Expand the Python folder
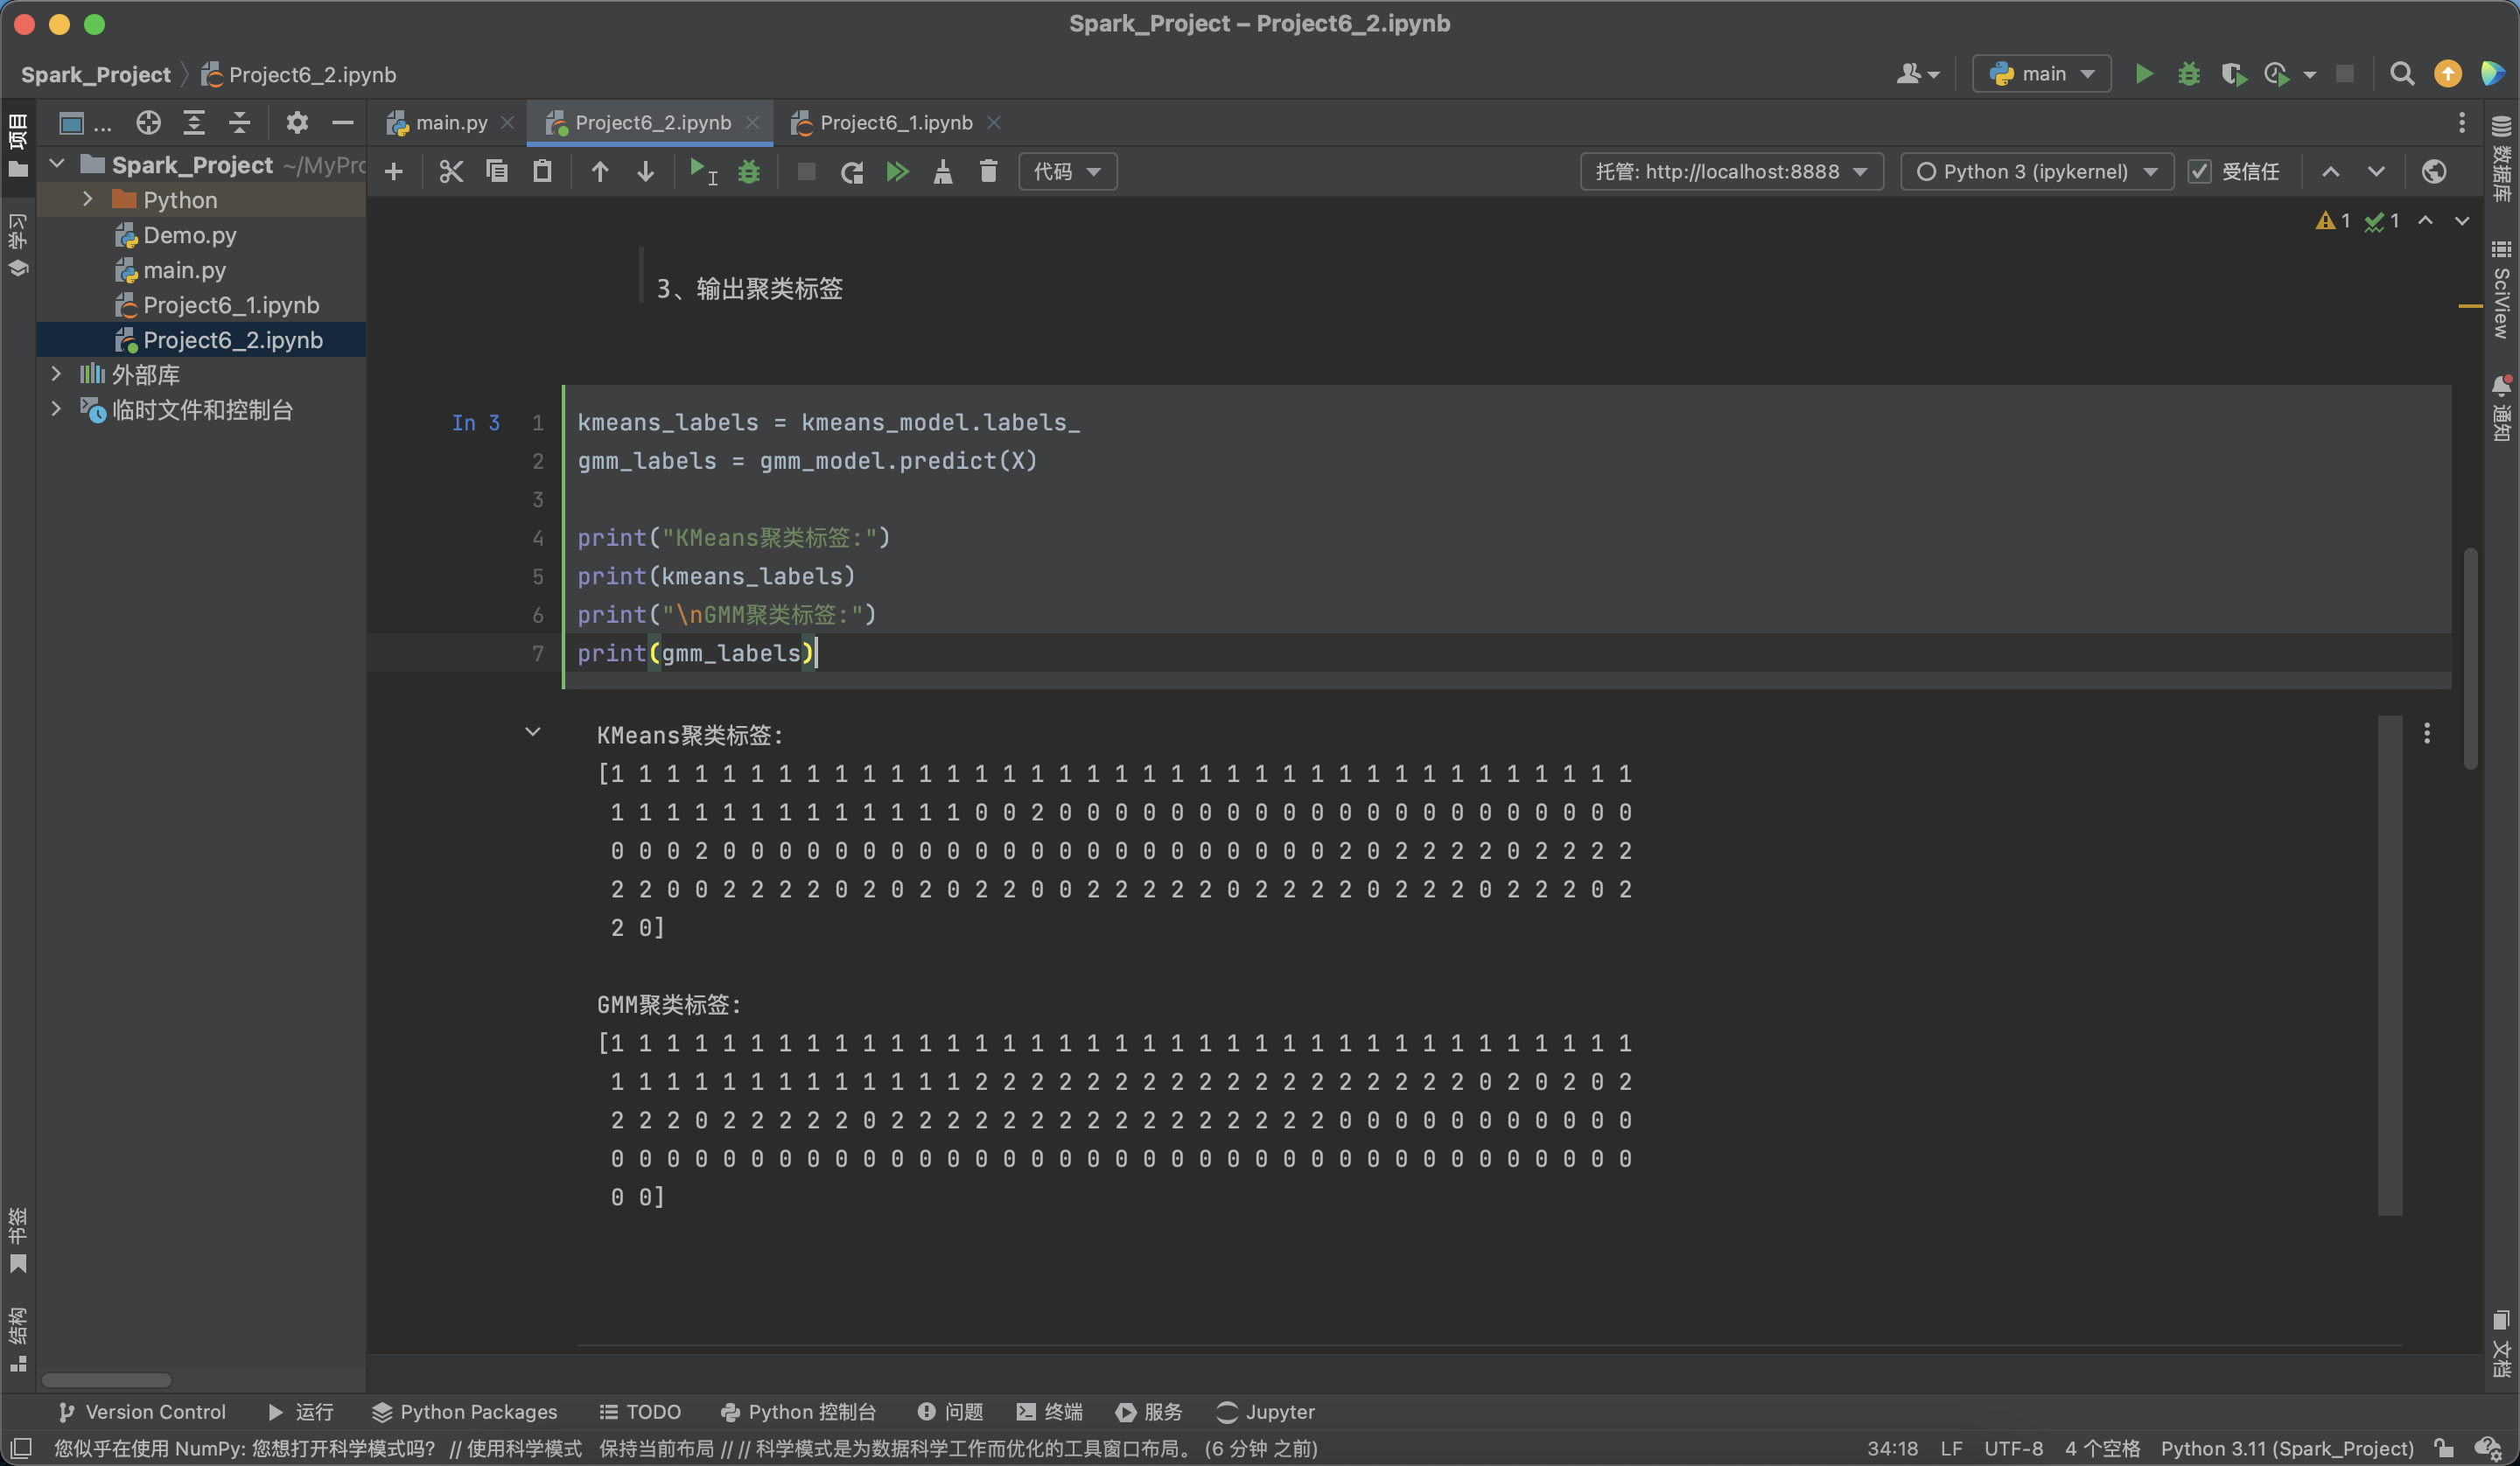 [x=88, y=199]
